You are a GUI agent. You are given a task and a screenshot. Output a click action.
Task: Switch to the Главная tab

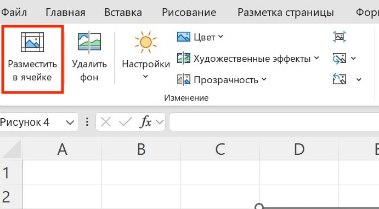[65, 12]
